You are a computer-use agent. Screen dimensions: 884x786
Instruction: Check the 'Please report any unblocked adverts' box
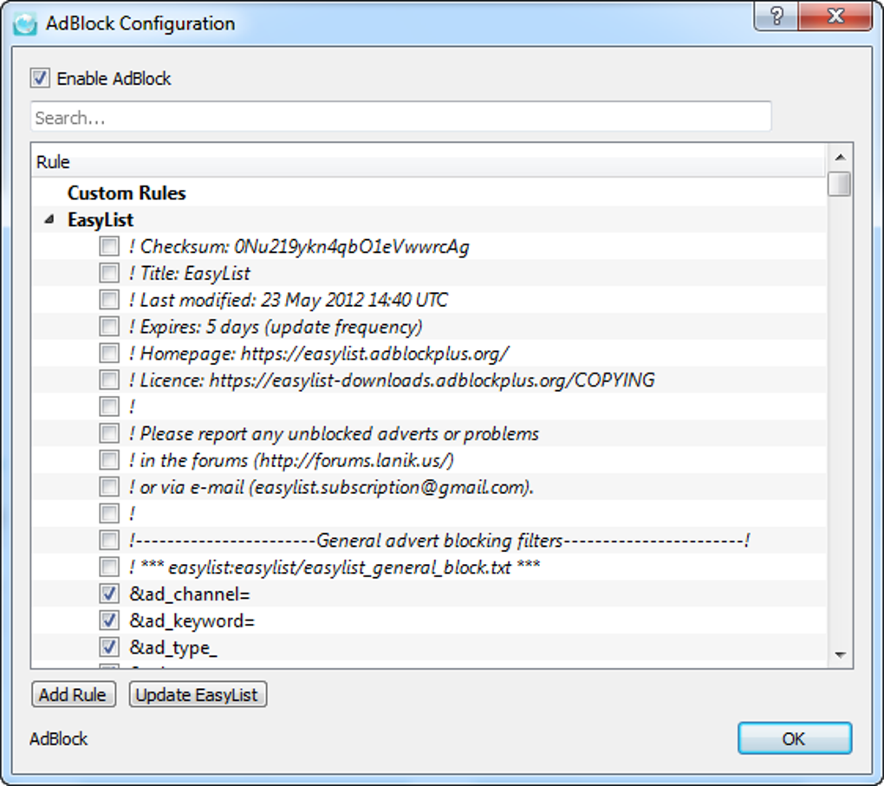click(x=109, y=433)
